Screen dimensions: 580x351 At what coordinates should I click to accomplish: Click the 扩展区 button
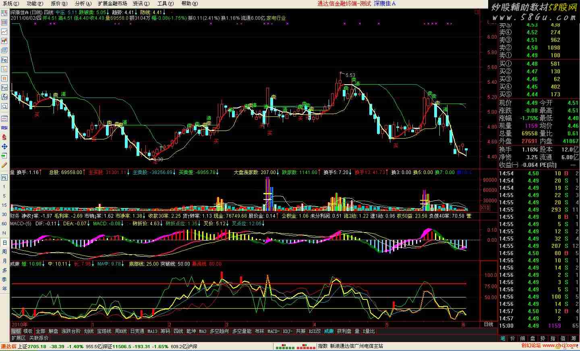point(18,338)
